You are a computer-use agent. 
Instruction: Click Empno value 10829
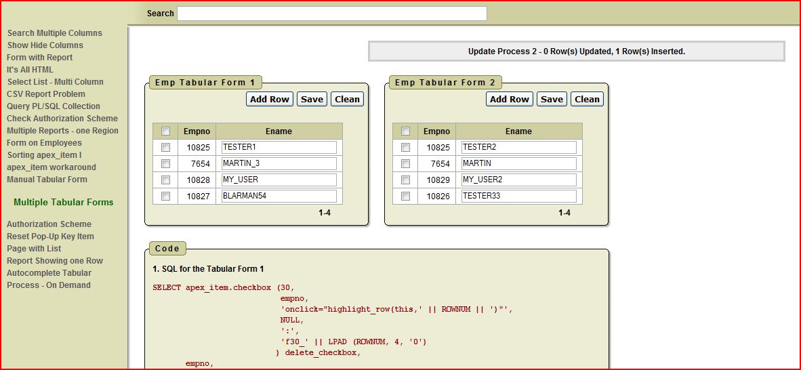click(x=438, y=180)
